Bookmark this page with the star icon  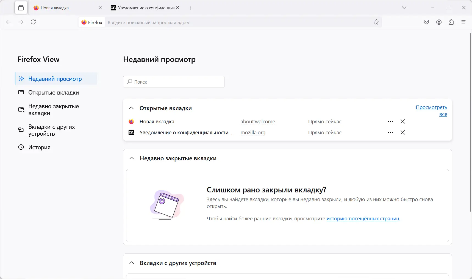pyautogui.click(x=376, y=22)
